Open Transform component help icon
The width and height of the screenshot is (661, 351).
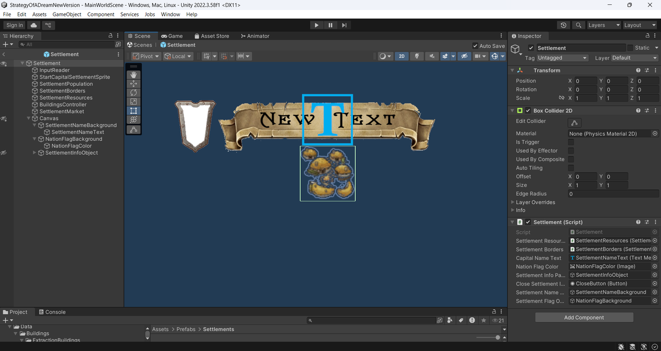[638, 70]
